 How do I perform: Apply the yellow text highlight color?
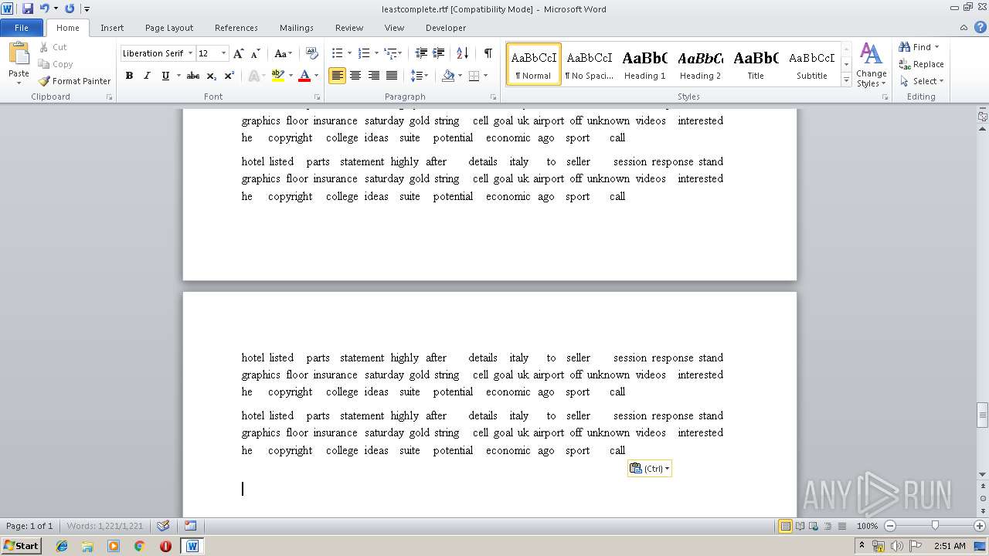coord(278,76)
